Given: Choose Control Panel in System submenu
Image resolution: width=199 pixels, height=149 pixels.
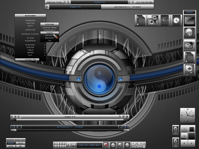Looking at the screenshot, I should (50, 28).
